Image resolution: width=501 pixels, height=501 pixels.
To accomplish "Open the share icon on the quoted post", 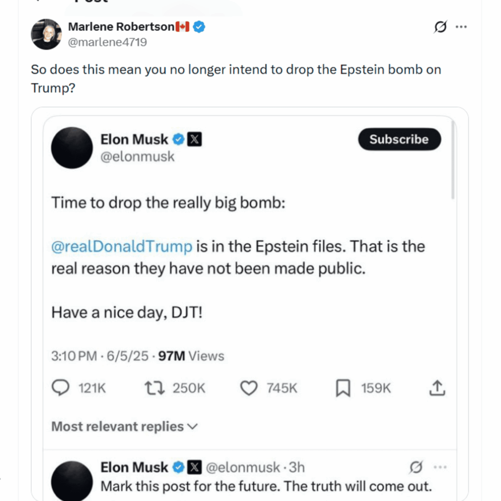I will click(x=436, y=387).
